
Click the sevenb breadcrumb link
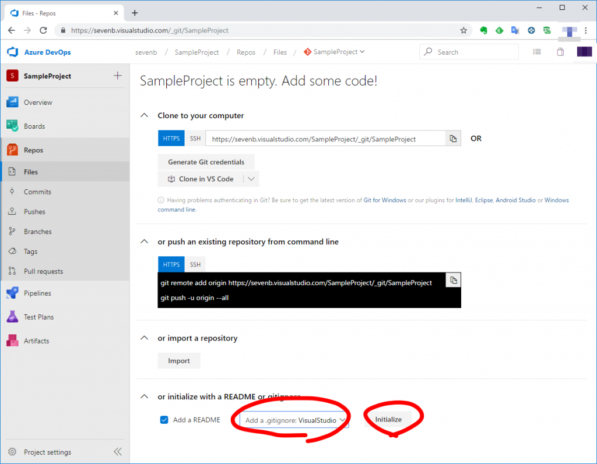pyautogui.click(x=146, y=52)
